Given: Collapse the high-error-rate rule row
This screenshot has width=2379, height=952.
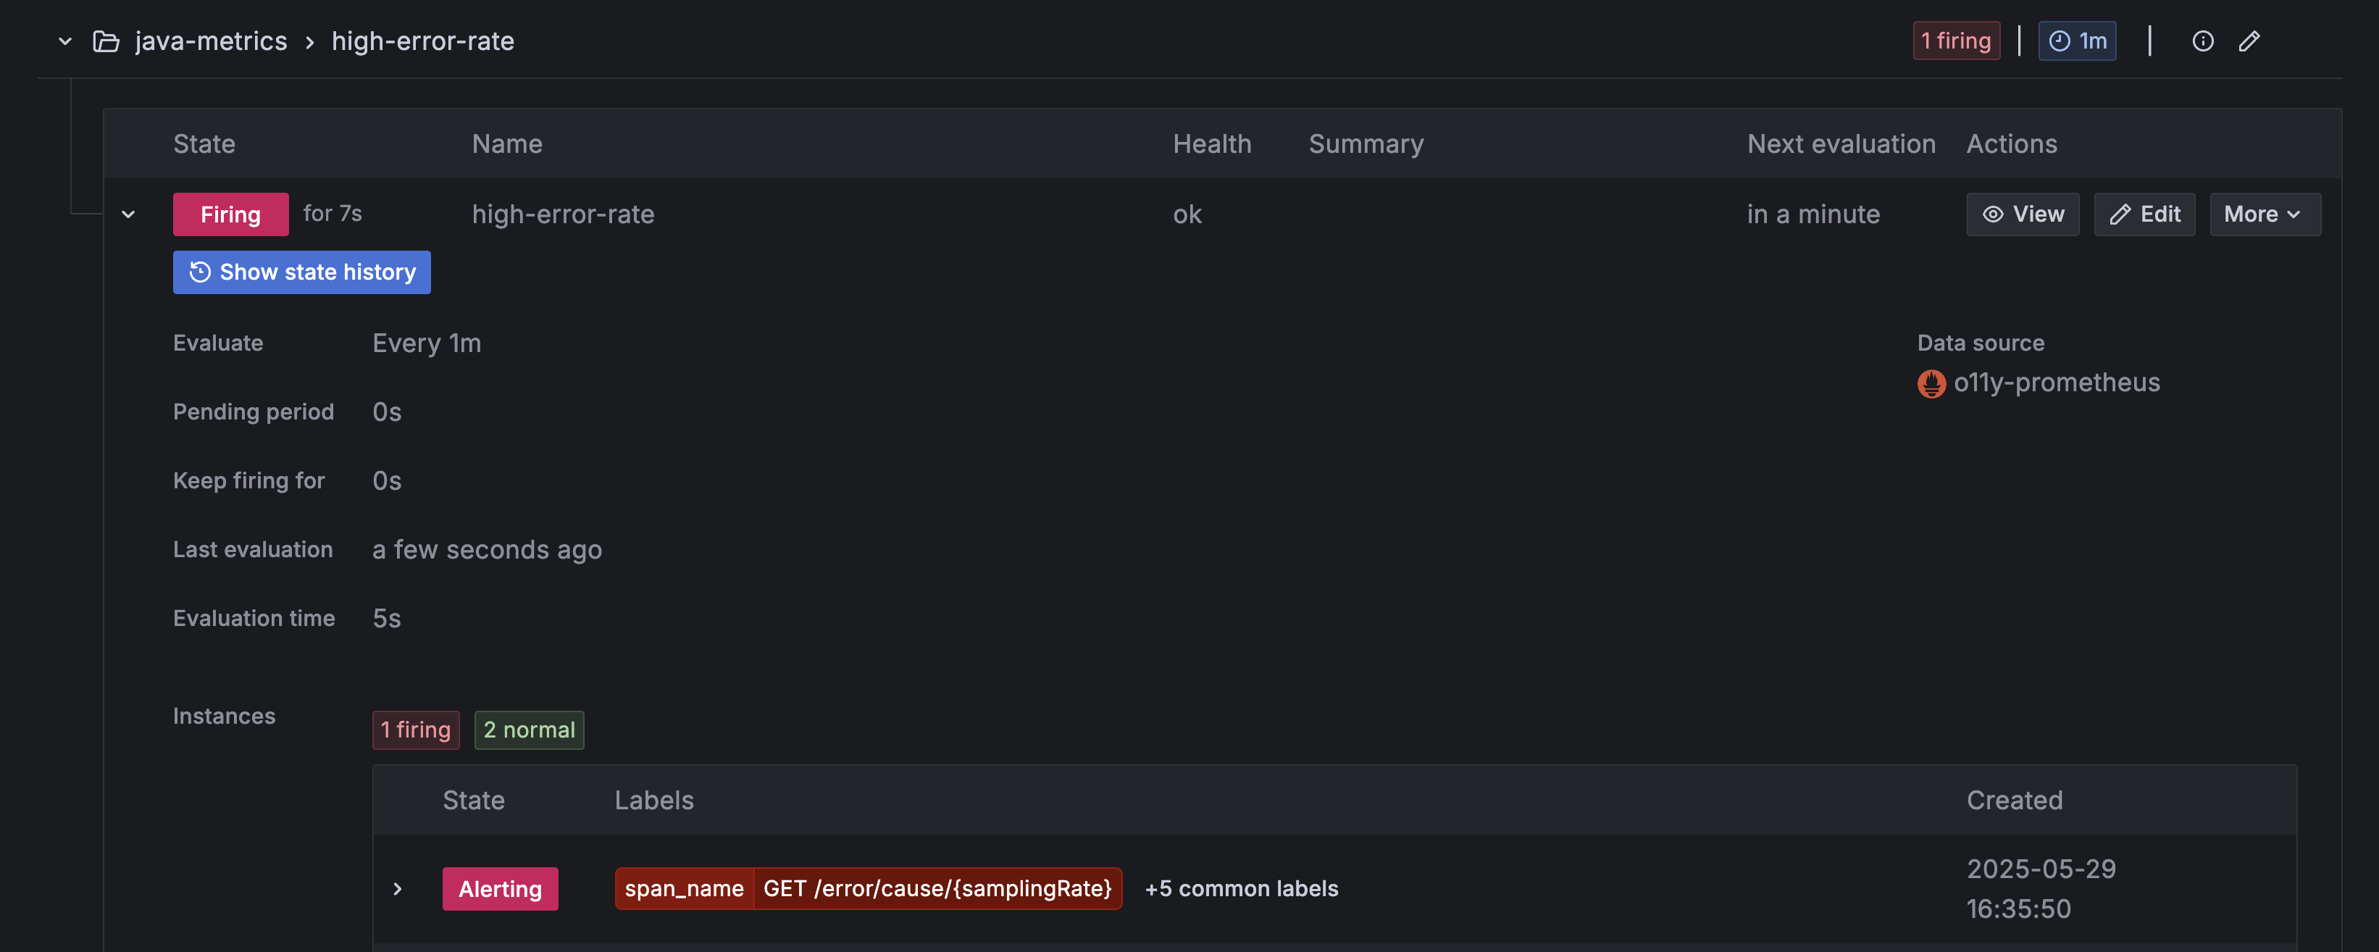Looking at the screenshot, I should tap(128, 214).
